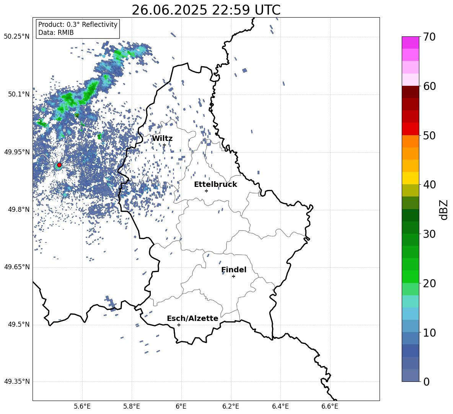Click the colorbar tick value 70
The image size is (453, 414).
[x=429, y=37]
